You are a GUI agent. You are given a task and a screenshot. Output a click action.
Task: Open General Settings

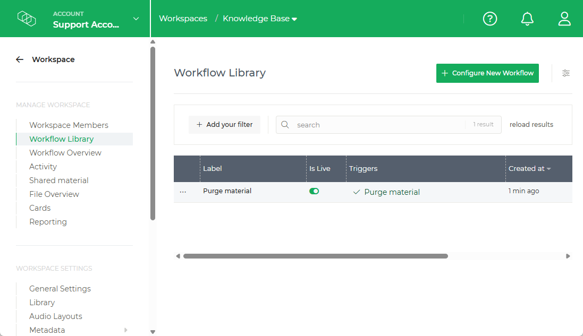(60, 288)
